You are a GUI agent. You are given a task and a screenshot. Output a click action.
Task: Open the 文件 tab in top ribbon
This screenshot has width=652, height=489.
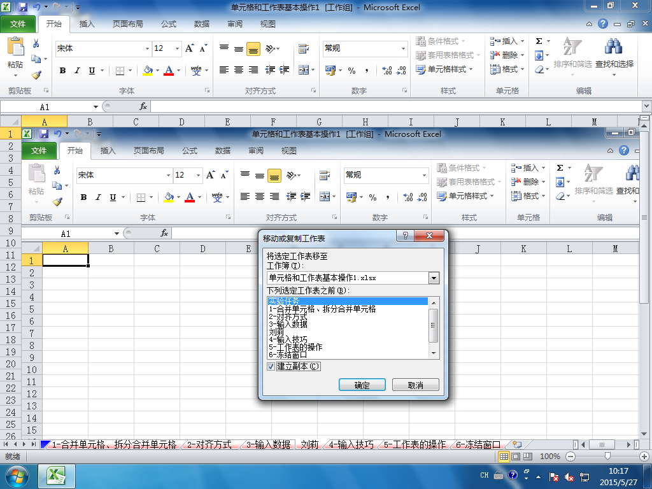[x=17, y=24]
